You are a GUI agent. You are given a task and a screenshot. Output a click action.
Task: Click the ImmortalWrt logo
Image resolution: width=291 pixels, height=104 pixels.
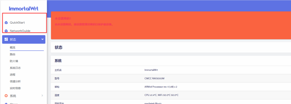[24, 8]
